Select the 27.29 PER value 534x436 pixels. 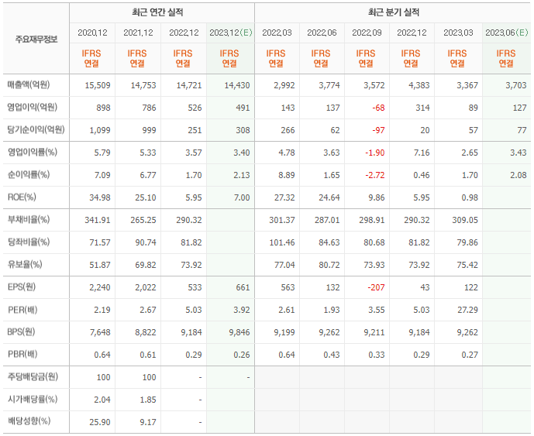pos(467,310)
